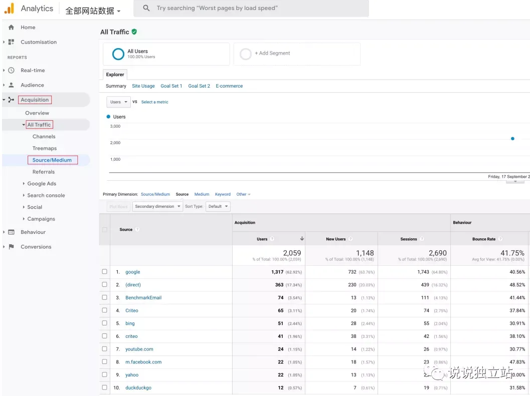Switch to E-commerce tab
Viewport: 530px width, 396px height.
pos(229,86)
